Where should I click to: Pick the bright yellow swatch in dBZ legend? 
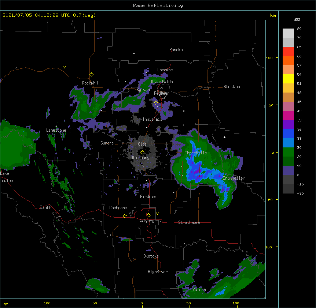[288, 79]
